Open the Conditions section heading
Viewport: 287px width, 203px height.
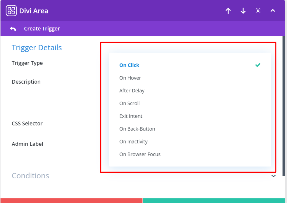[x=30, y=176]
